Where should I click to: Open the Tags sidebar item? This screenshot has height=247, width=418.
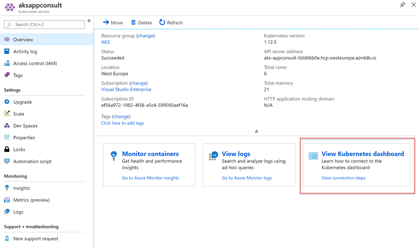(x=46, y=75)
